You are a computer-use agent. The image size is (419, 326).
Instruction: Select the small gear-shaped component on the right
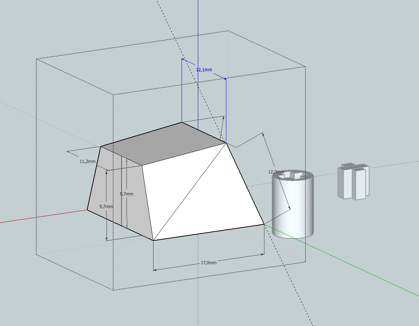tap(353, 181)
